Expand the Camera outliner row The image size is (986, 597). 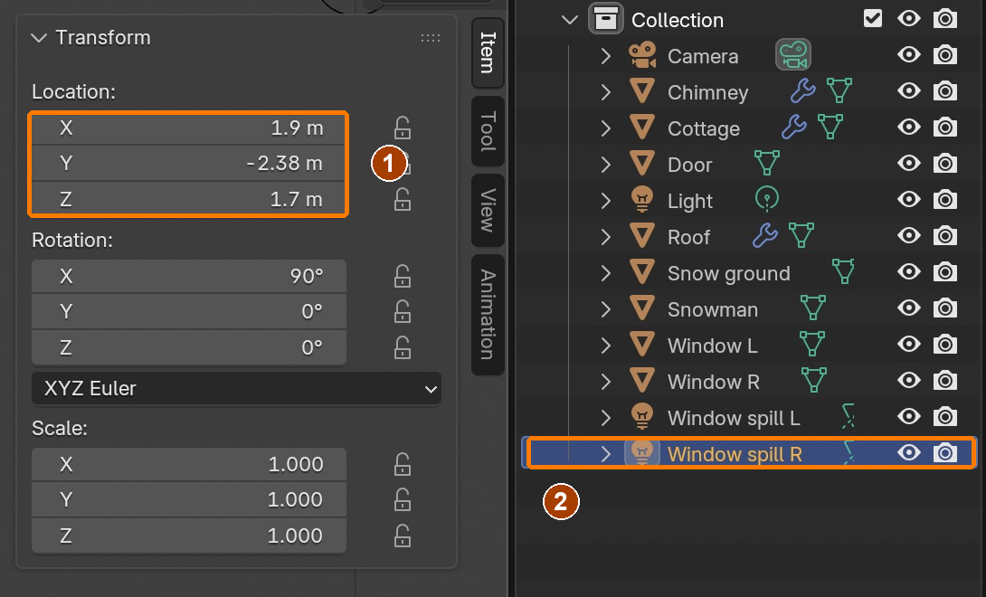(x=605, y=56)
